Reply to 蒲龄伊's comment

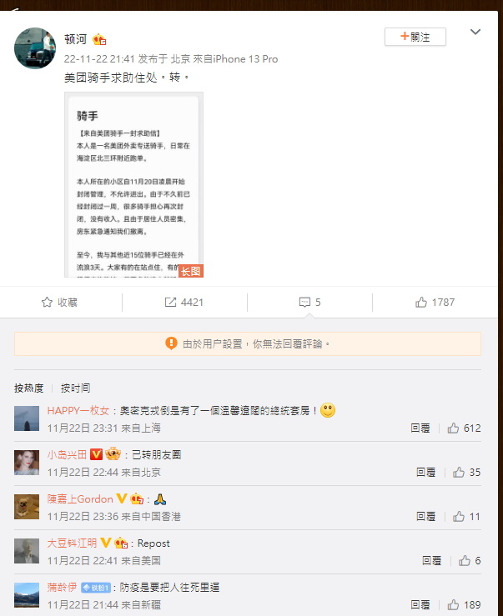(x=420, y=604)
